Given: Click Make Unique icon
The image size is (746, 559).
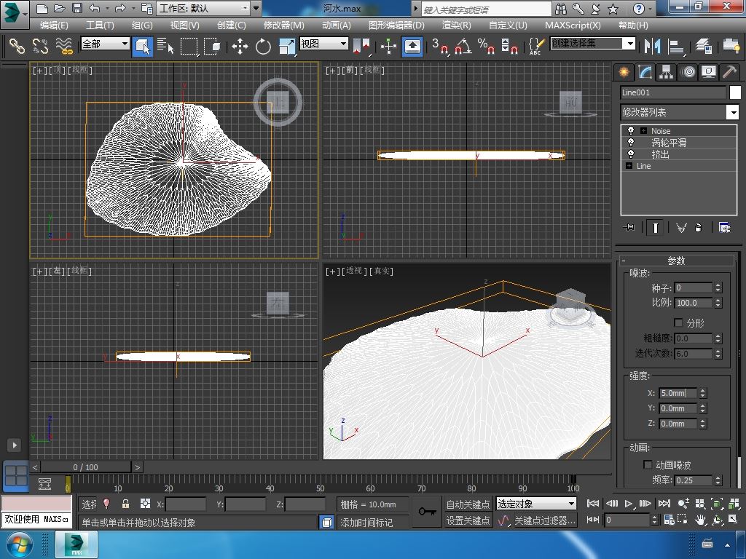Looking at the screenshot, I should tap(681, 228).
